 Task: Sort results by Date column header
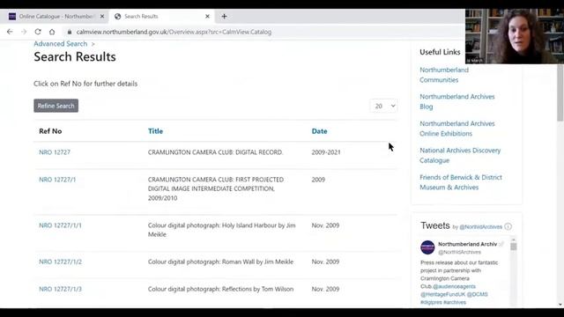click(319, 131)
